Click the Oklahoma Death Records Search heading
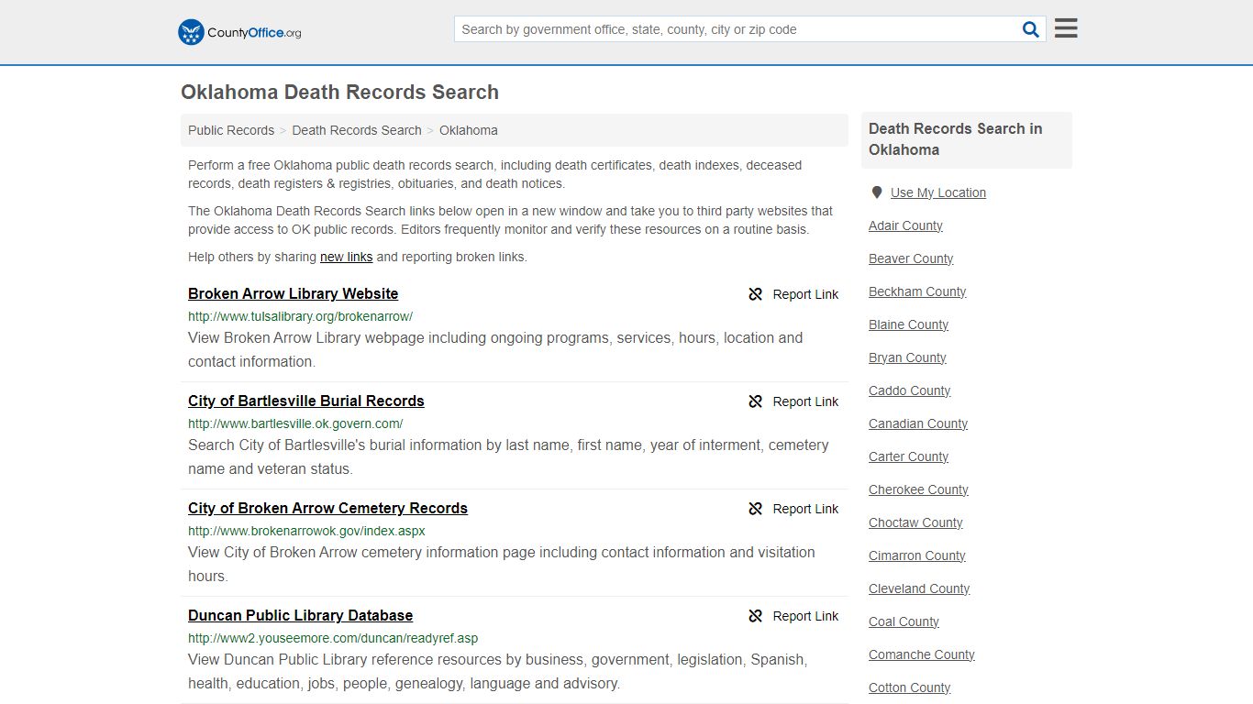Image resolution: width=1253 pixels, height=704 pixels. pyautogui.click(x=339, y=93)
